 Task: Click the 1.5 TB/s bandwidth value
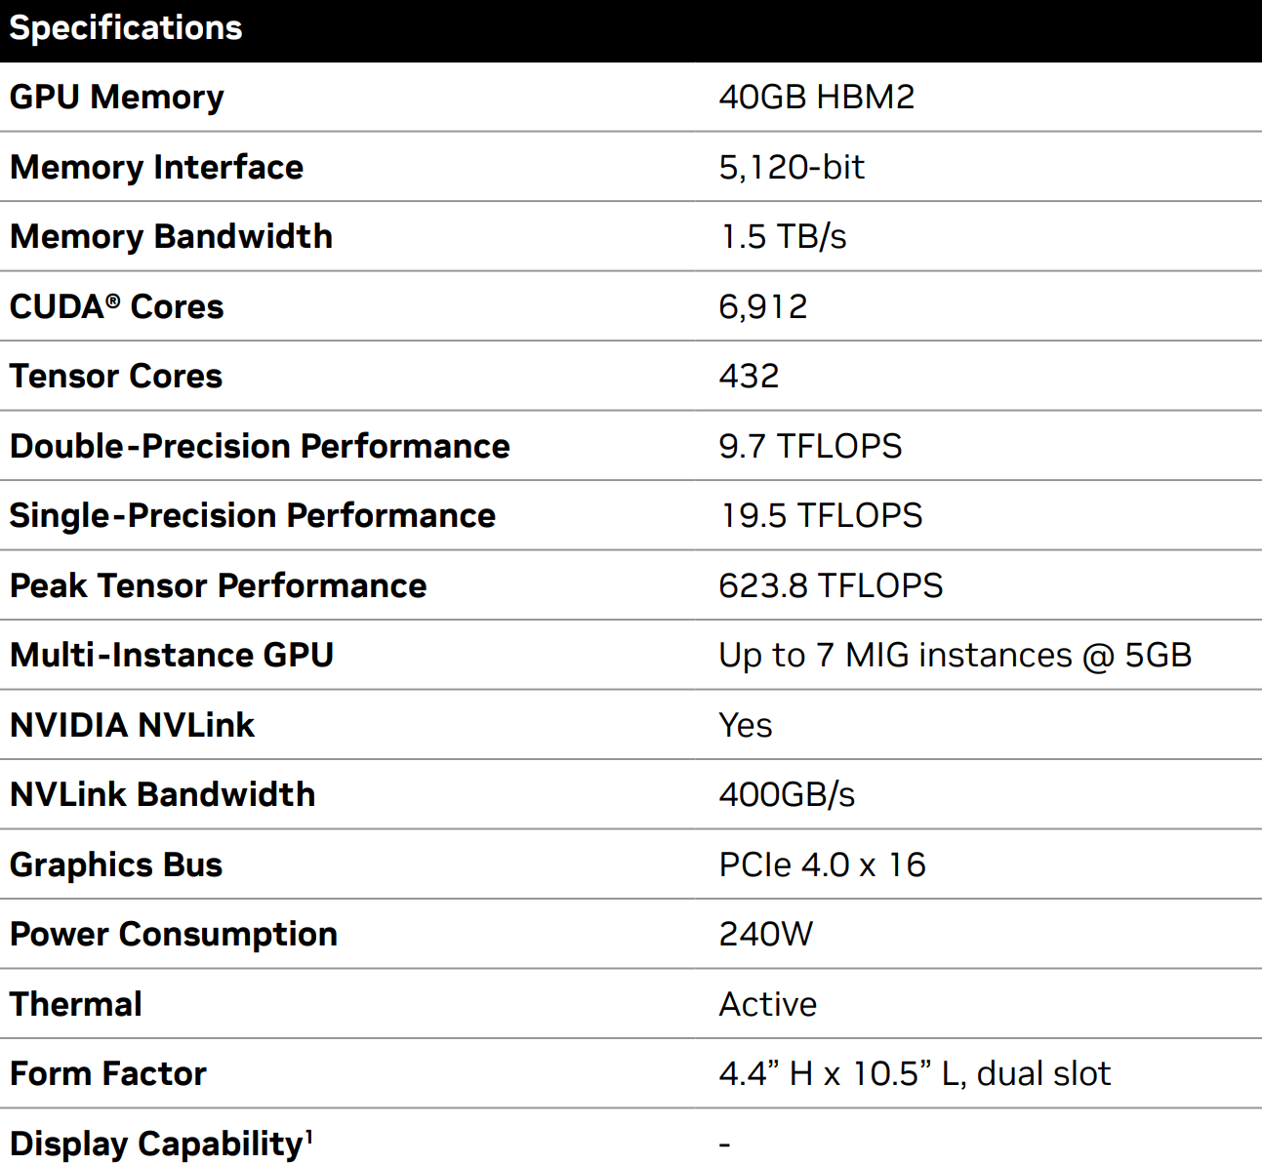tap(783, 237)
